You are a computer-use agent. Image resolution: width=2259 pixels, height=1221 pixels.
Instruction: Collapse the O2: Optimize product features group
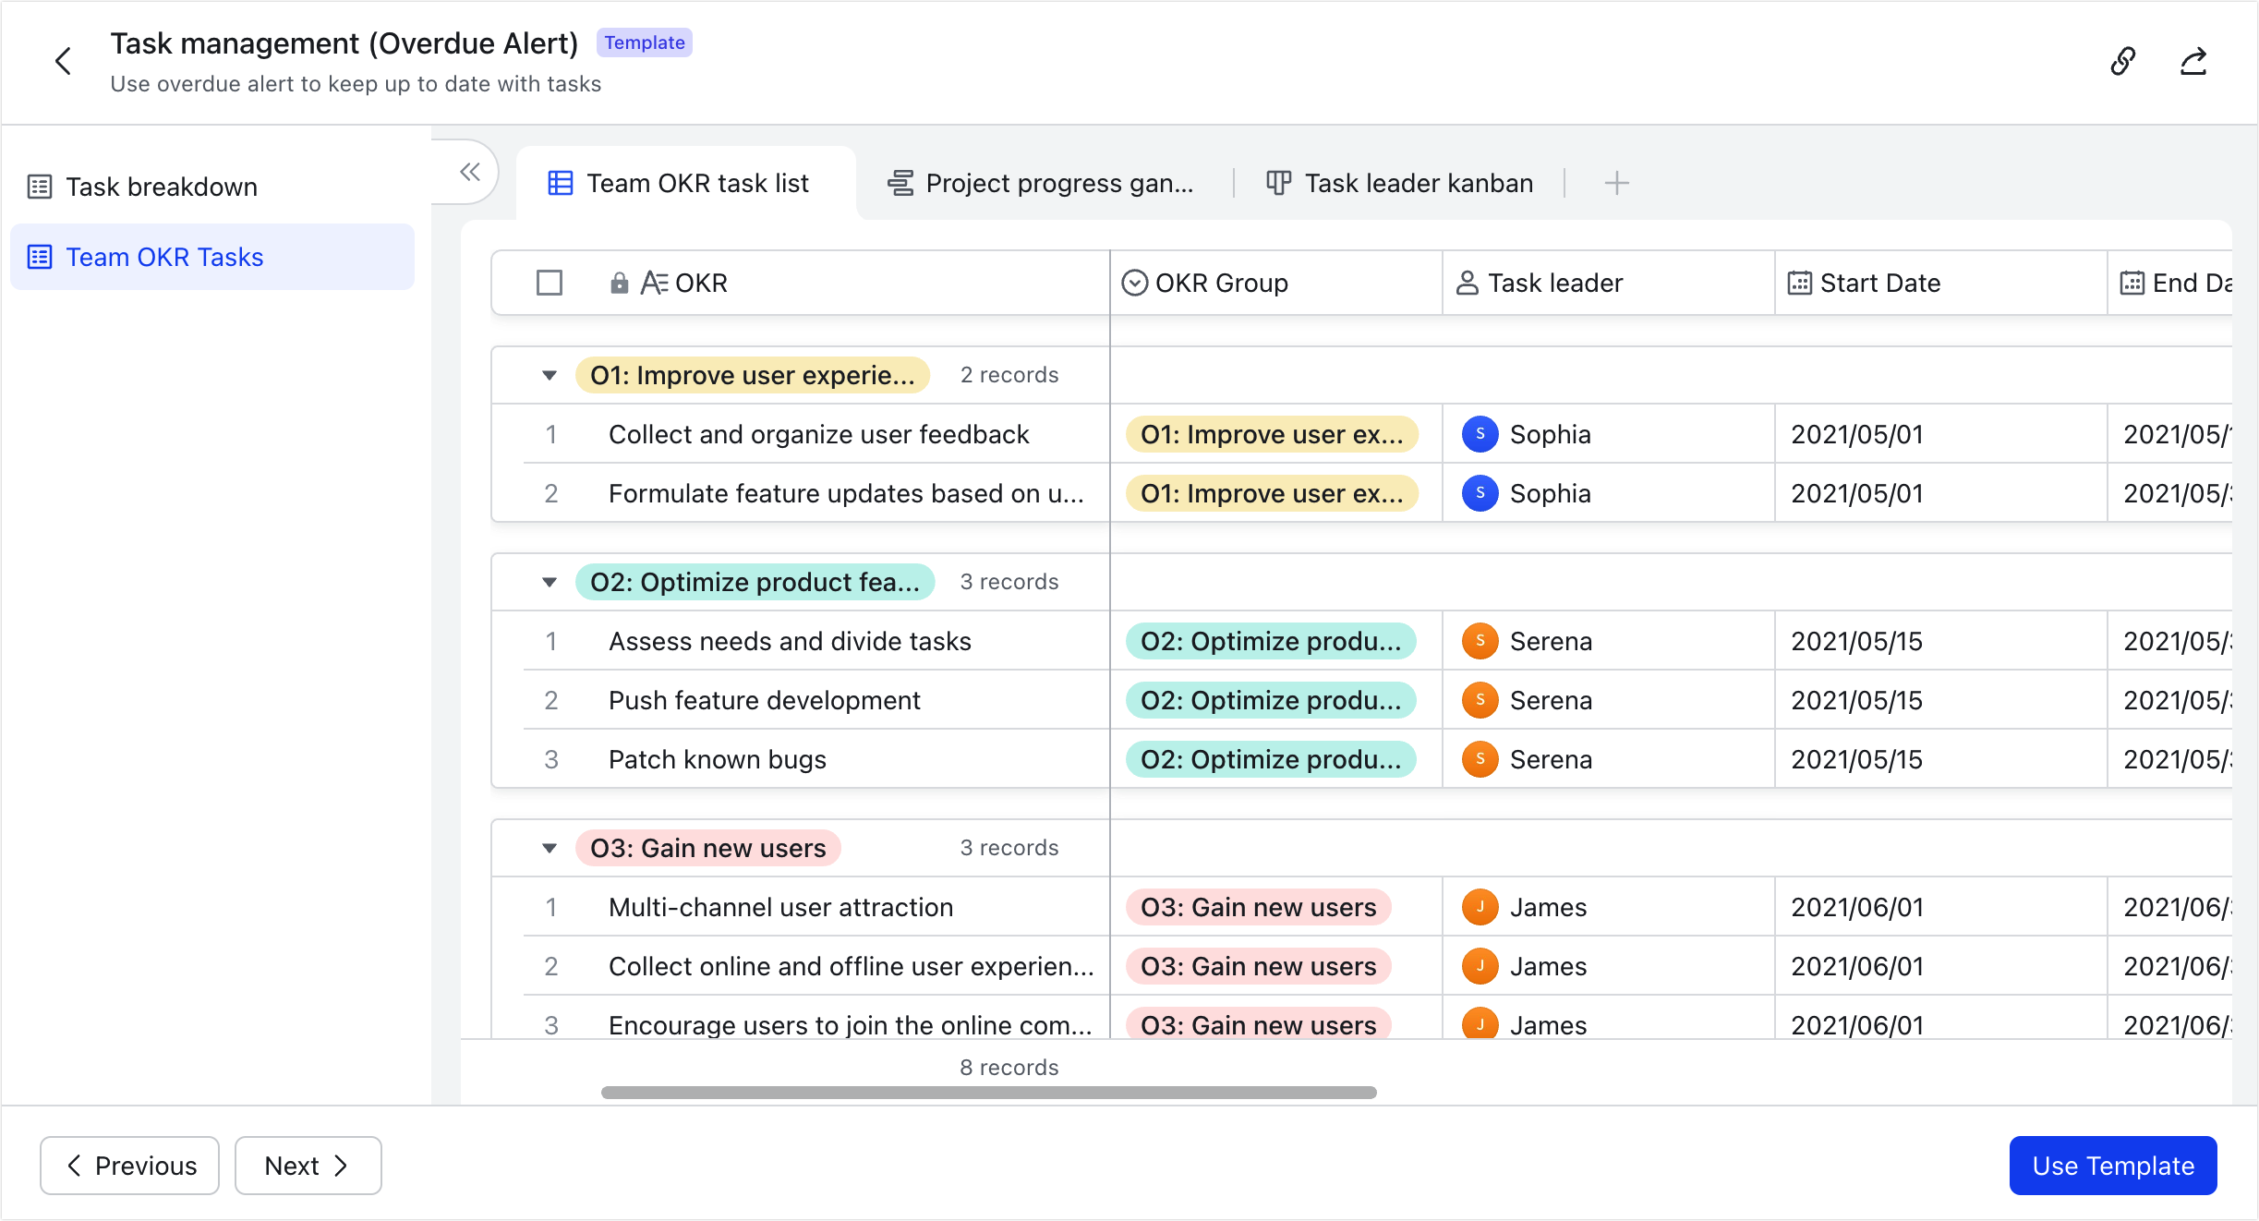coord(550,582)
